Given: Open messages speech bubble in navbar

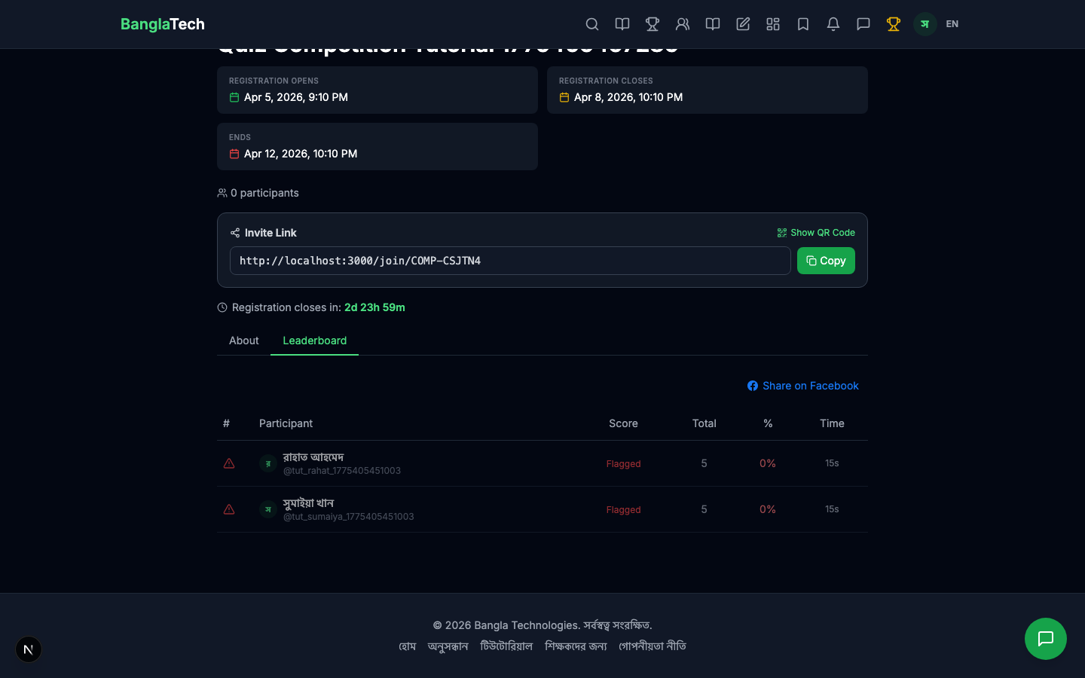Looking at the screenshot, I should (863, 24).
